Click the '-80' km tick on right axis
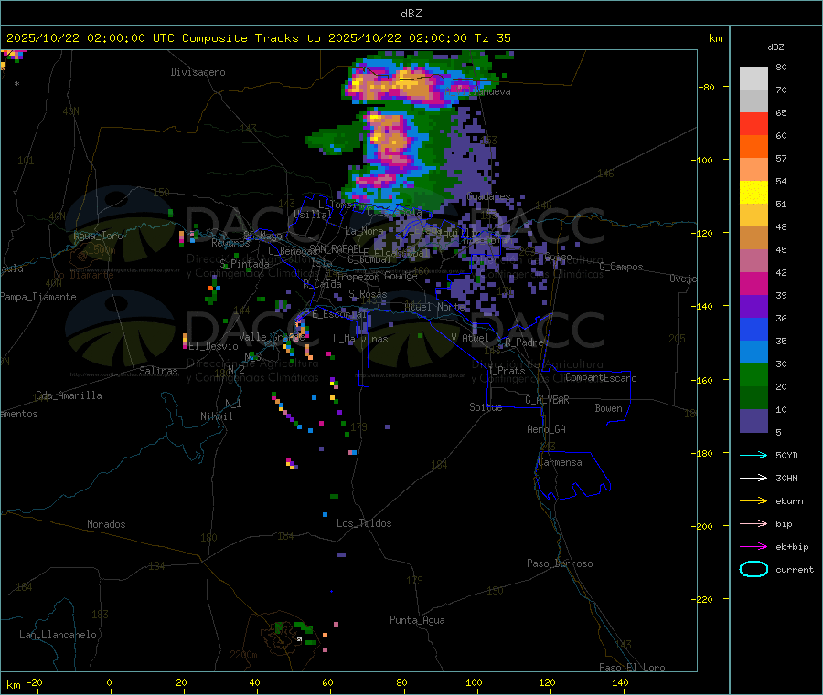 (x=706, y=87)
